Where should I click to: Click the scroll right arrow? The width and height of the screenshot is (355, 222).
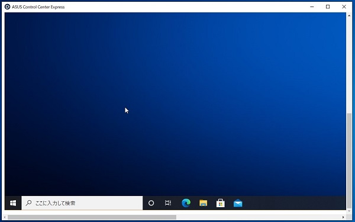[x=343, y=217]
